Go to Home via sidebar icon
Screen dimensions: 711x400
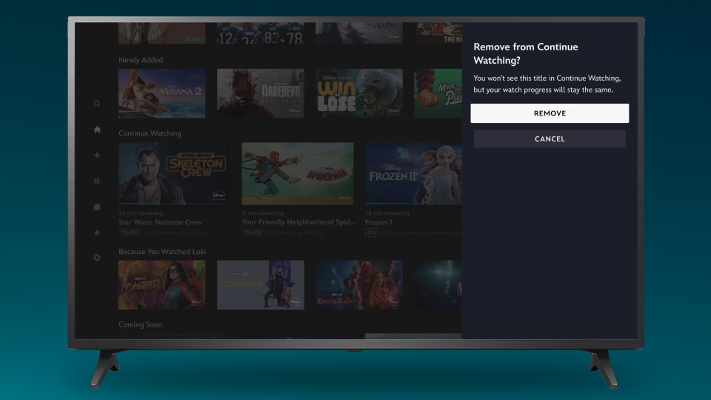[97, 130]
